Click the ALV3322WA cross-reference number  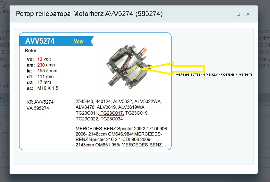point(148,101)
